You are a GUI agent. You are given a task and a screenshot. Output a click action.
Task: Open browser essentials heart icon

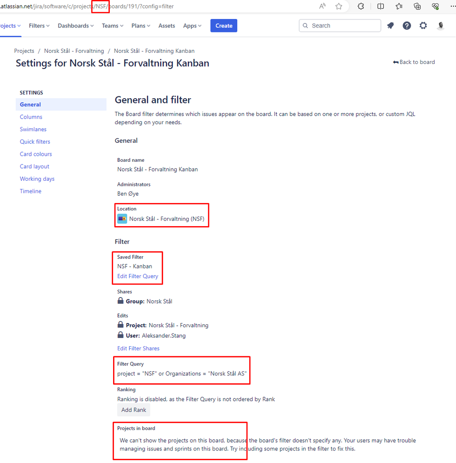435,6
